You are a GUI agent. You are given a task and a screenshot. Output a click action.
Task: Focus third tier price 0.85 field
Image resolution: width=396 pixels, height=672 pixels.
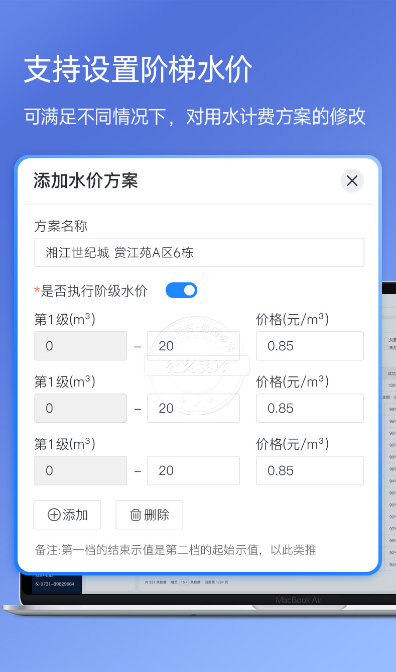310,470
